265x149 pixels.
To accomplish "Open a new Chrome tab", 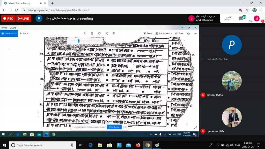I will pyautogui.click(x=52, y=3).
